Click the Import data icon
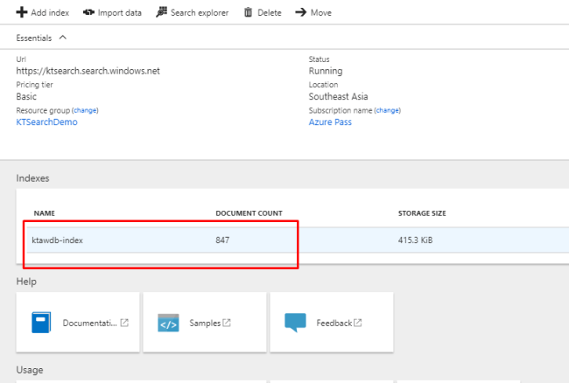This screenshot has width=569, height=383. click(x=88, y=13)
